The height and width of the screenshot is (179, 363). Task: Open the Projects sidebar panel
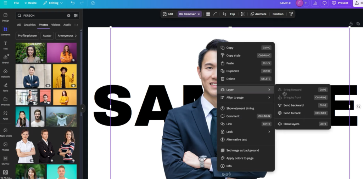coord(5,102)
